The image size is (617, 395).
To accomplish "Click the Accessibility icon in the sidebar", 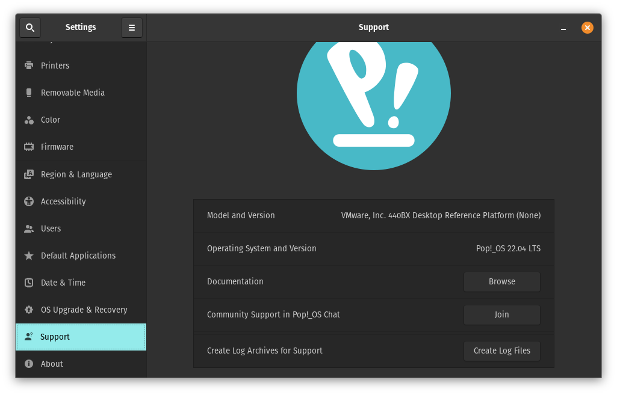I will pyautogui.click(x=29, y=201).
